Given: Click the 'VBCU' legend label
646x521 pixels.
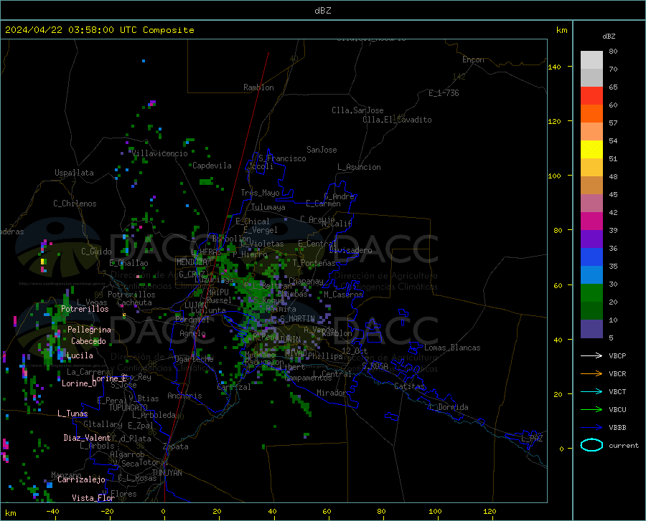Looking at the screenshot, I should pos(617,410).
